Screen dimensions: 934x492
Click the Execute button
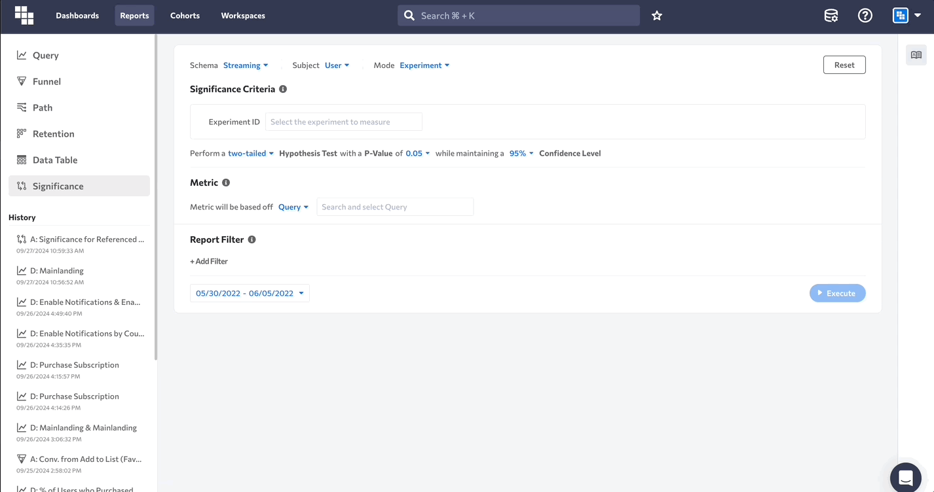coord(838,293)
